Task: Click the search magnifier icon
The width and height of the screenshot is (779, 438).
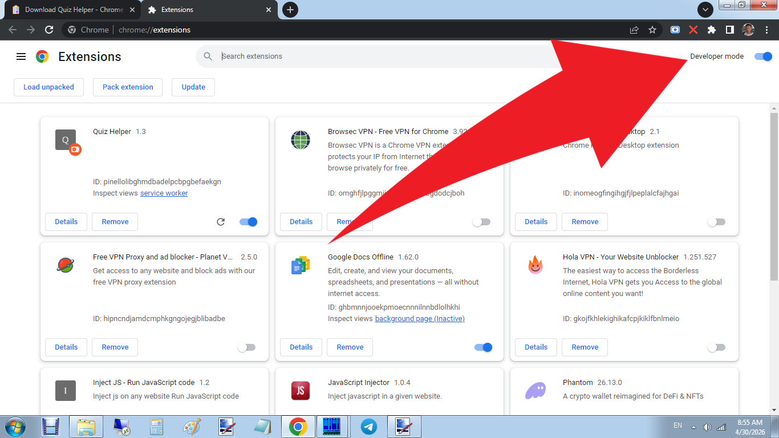Action: (x=208, y=56)
